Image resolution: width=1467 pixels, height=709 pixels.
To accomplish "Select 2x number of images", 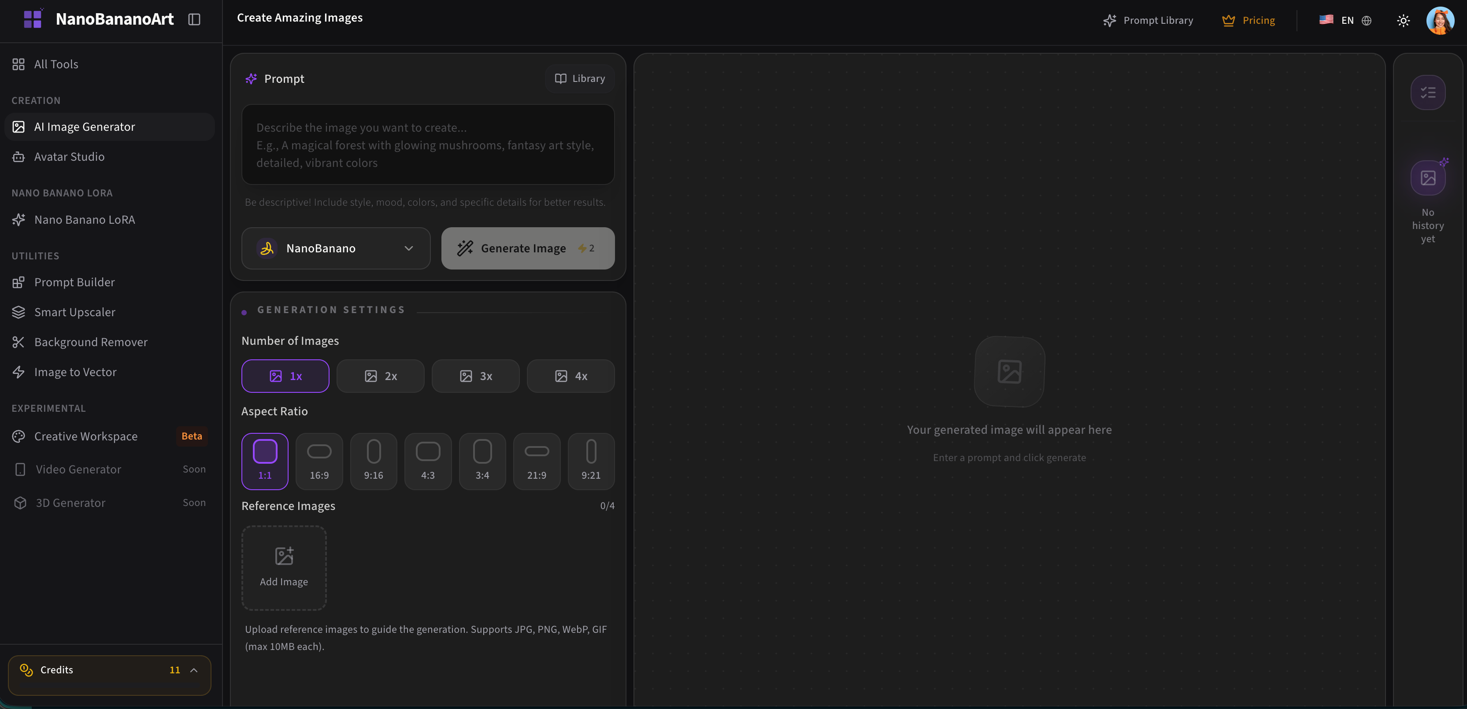I will coord(381,376).
